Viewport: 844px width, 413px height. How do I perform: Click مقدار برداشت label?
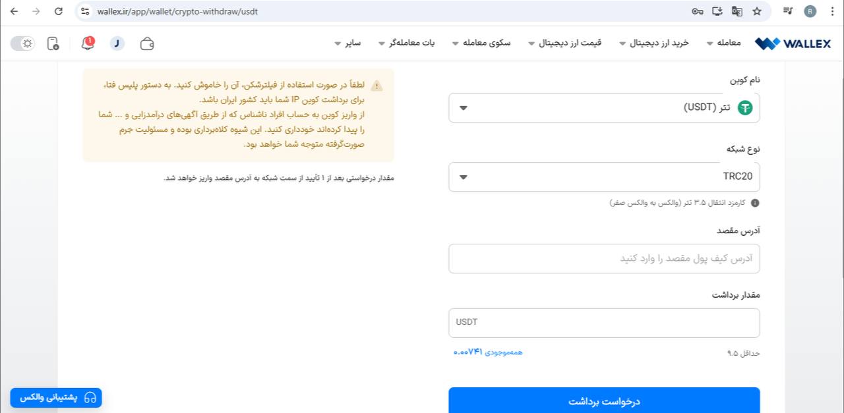736,295
